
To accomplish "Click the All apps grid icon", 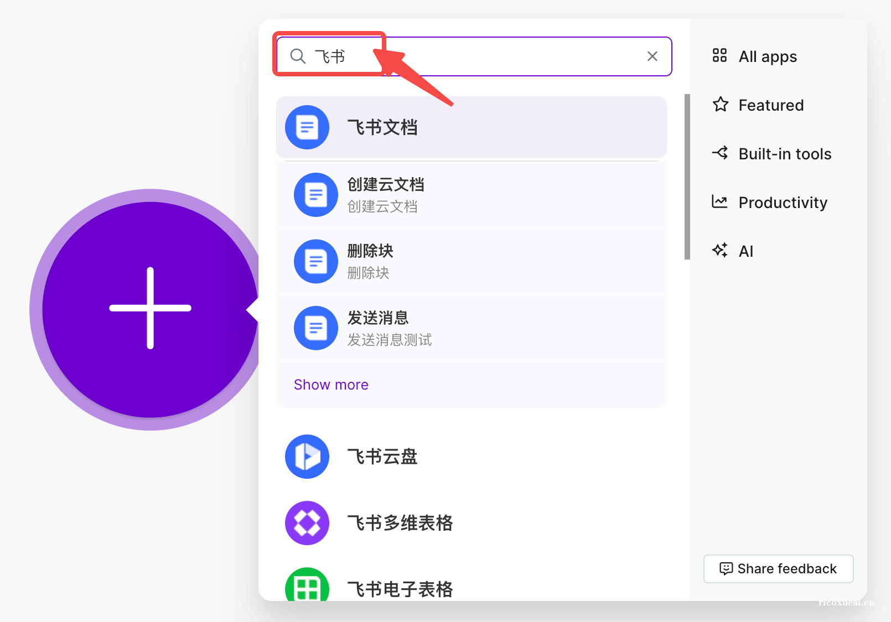I will 719,55.
